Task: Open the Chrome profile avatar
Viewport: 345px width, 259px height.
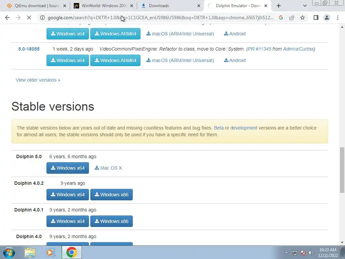Action: point(327,18)
